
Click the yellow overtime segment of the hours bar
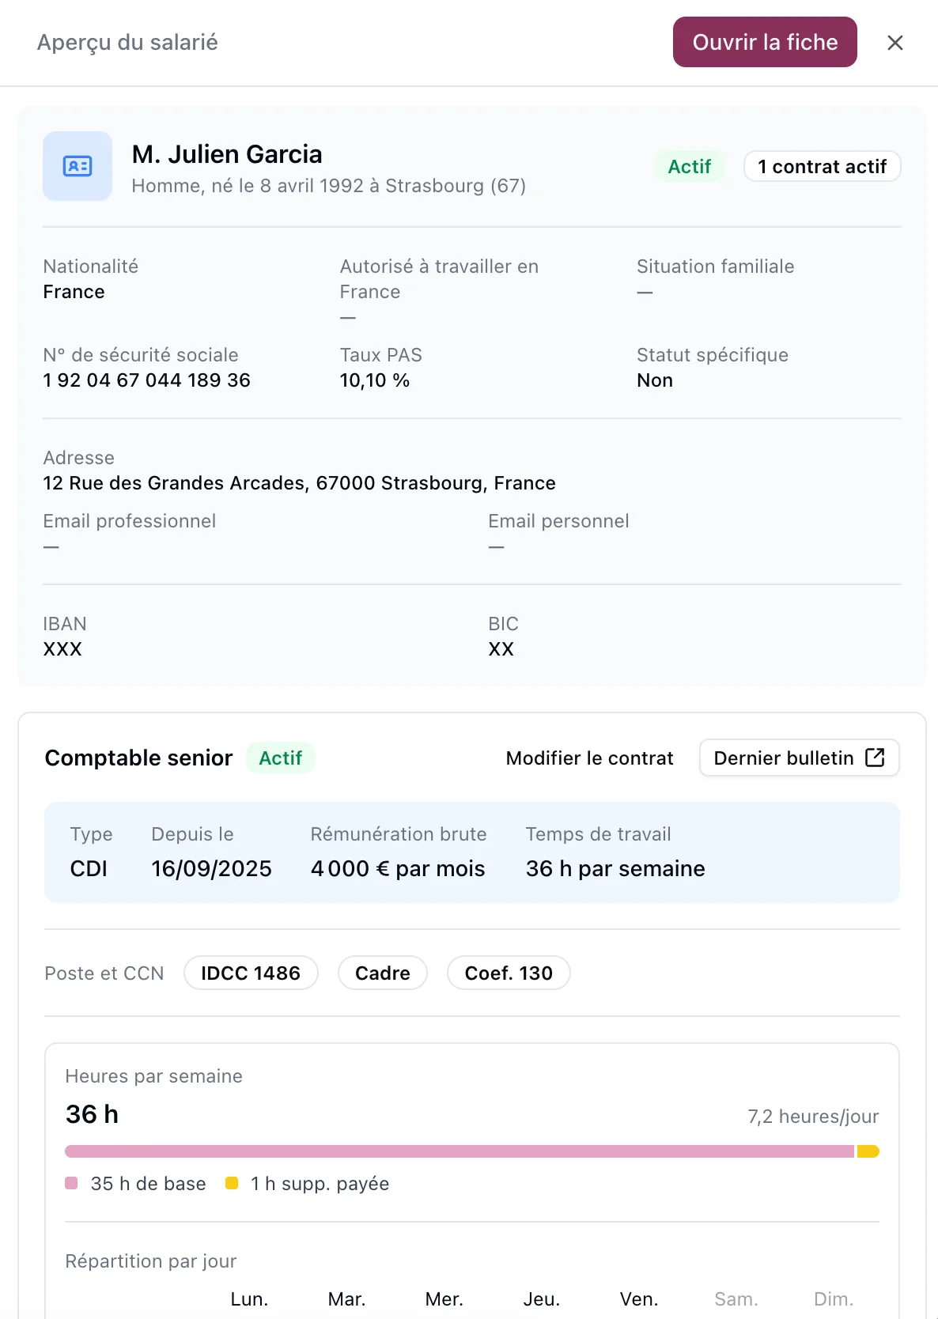tap(868, 1151)
